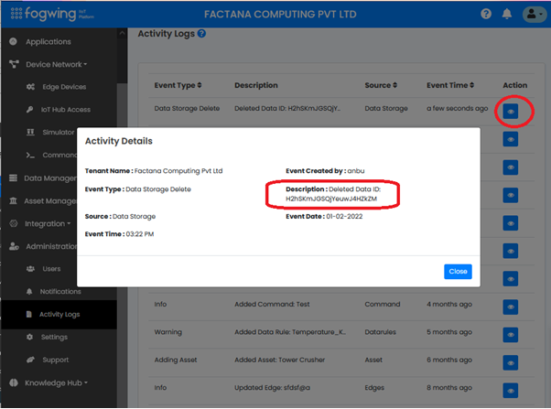Click the 'Adding Asset' event type cell
551x409 pixels.
[x=176, y=360]
